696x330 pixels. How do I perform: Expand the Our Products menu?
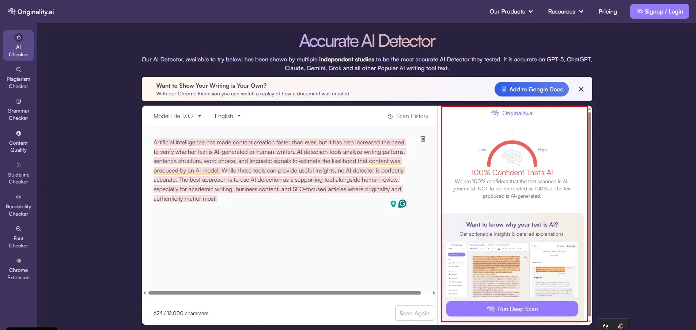pos(511,12)
